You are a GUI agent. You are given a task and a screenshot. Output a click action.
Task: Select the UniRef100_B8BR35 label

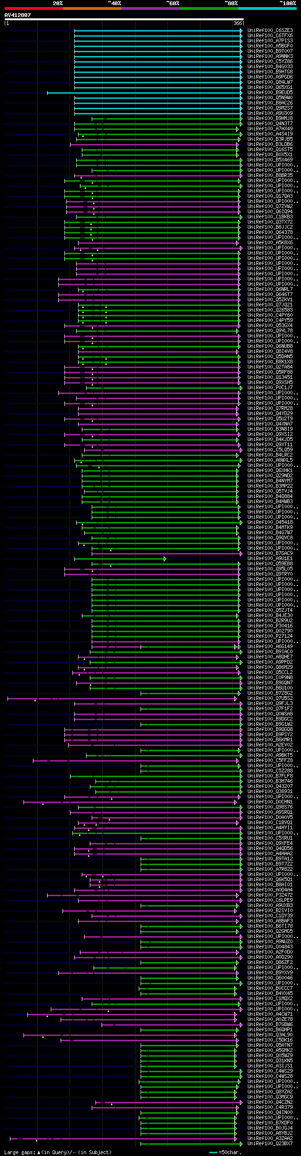pos(270,176)
